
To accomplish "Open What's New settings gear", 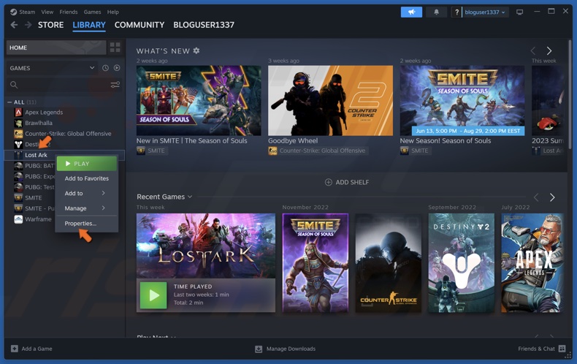I will pyautogui.click(x=196, y=50).
